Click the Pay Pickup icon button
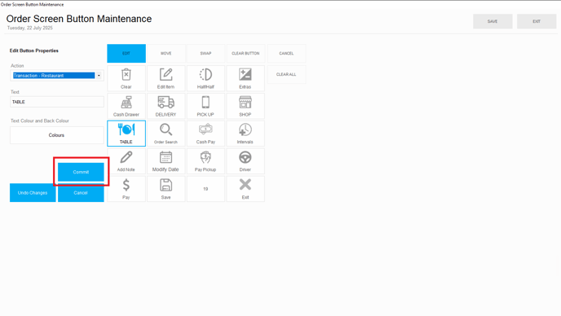The width and height of the screenshot is (561, 316). (x=205, y=161)
